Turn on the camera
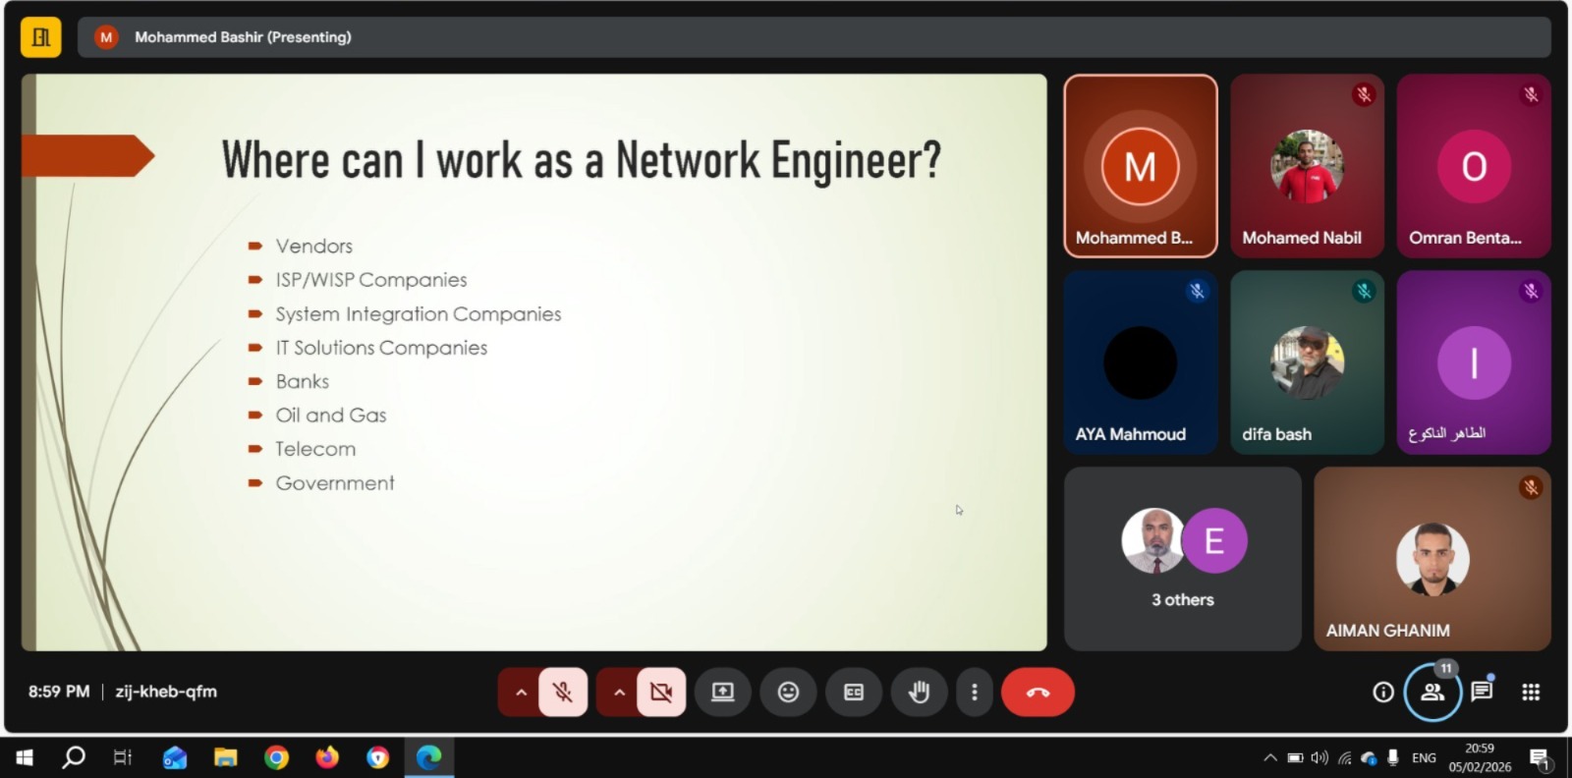This screenshot has height=778, width=1572. [x=661, y=693]
